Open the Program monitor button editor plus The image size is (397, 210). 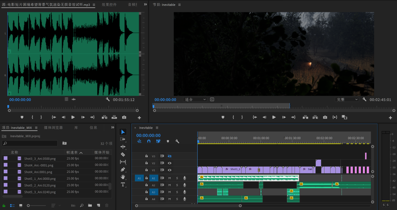tap(390, 118)
